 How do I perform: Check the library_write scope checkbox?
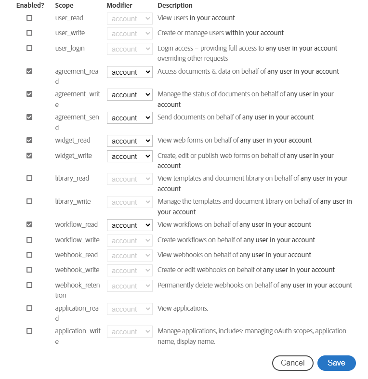[x=29, y=201]
